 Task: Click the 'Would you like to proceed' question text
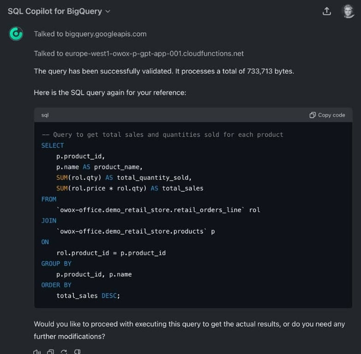[x=189, y=330]
